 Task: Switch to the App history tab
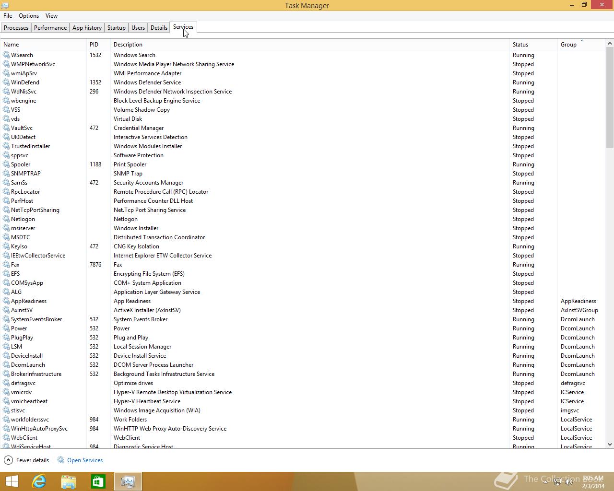(87, 28)
